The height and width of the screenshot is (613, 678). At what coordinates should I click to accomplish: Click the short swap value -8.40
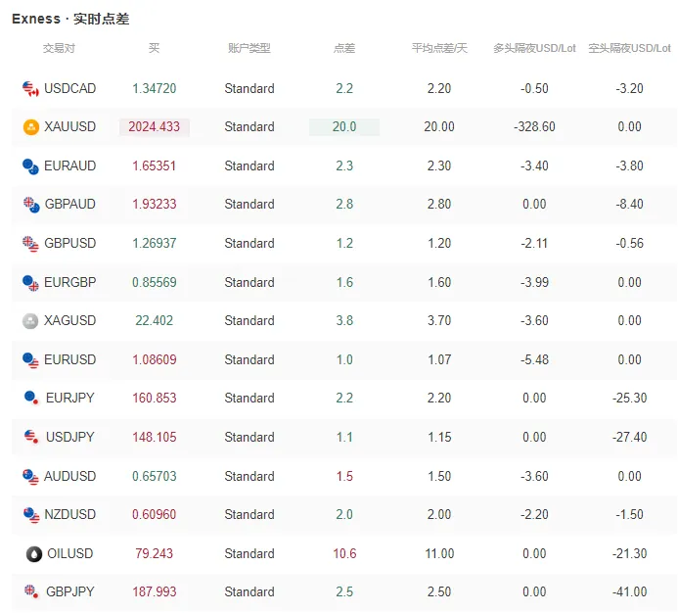coord(630,205)
